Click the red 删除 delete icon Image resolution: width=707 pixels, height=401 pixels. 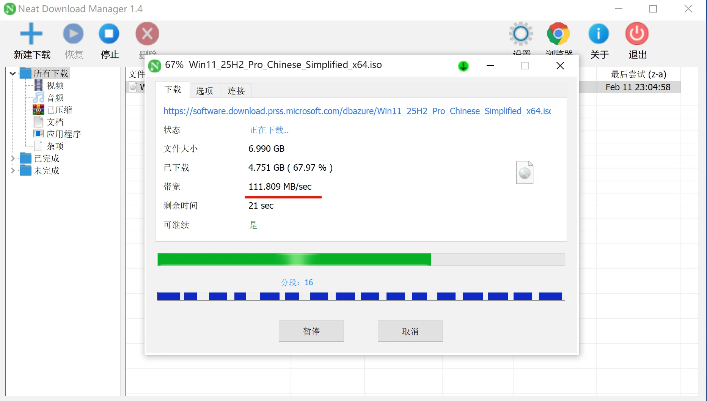click(147, 34)
